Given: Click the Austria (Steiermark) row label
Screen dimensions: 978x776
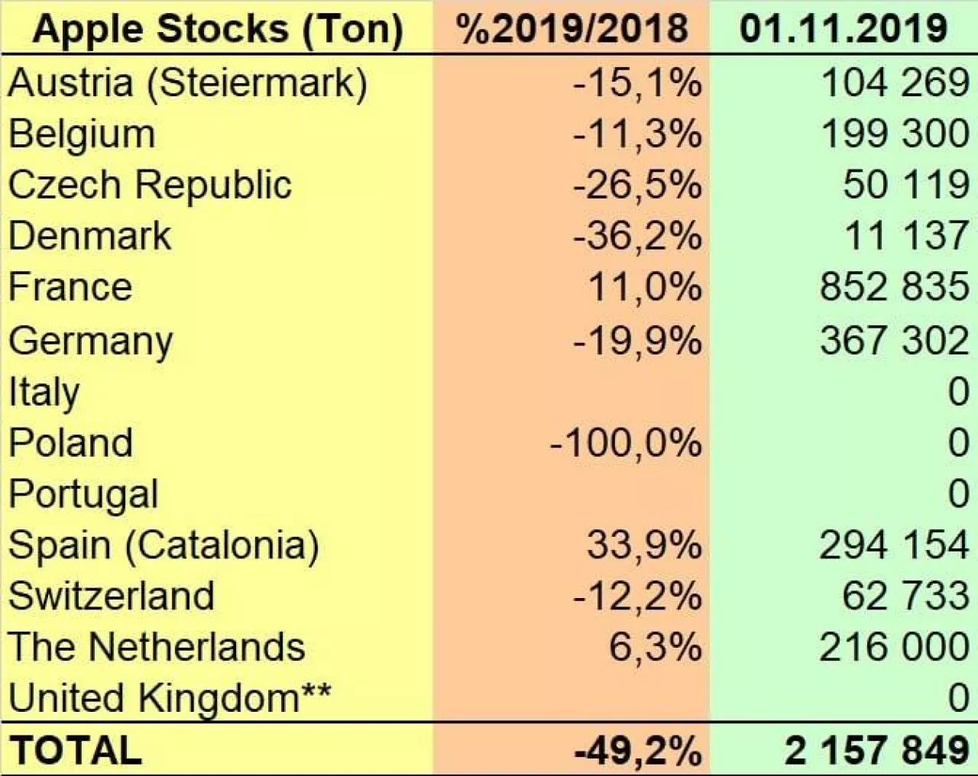Looking at the screenshot, I should click(x=187, y=82).
